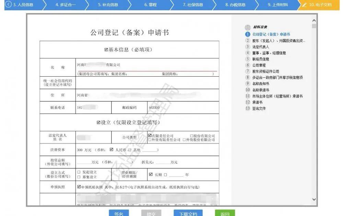Select numbered circle 2 in material list
The height and width of the screenshot is (216, 343).
[x=248, y=41]
